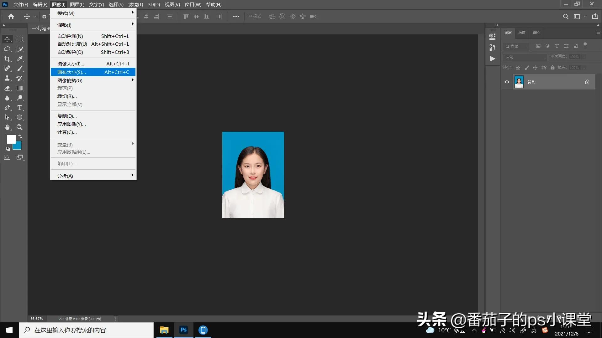Open the 滤镜(T) menu
This screenshot has height=338, width=602.
pyautogui.click(x=135, y=5)
